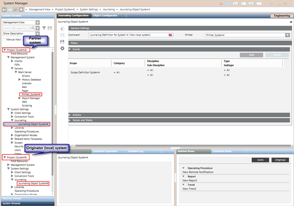The height and width of the screenshot is (206, 294).
Task: Switch to the Object Configurator tab
Action: (x=105, y=16)
